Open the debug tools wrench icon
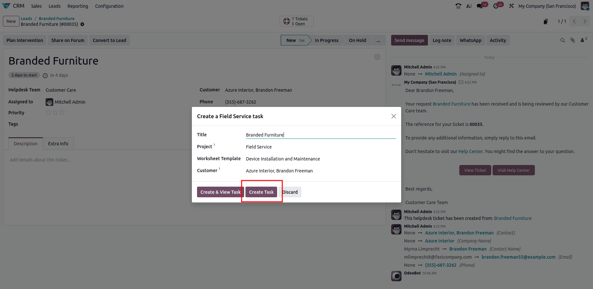Screen dimensions: 593x289 (511, 6)
